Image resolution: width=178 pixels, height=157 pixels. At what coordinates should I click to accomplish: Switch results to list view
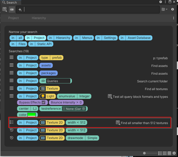(160, 153)
